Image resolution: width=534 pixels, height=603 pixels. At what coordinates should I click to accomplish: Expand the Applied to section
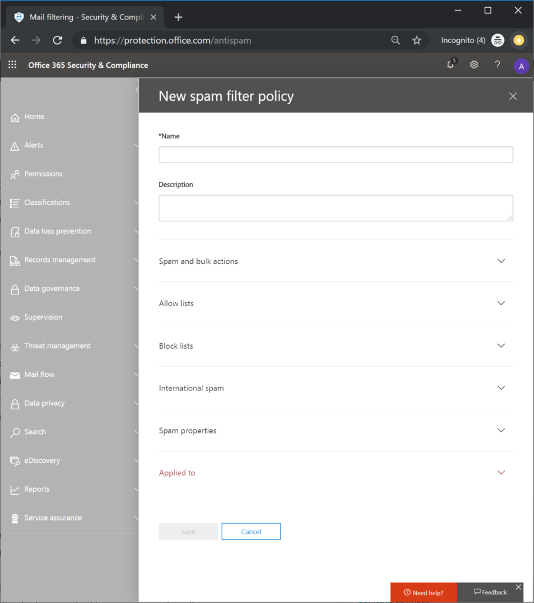(336, 473)
